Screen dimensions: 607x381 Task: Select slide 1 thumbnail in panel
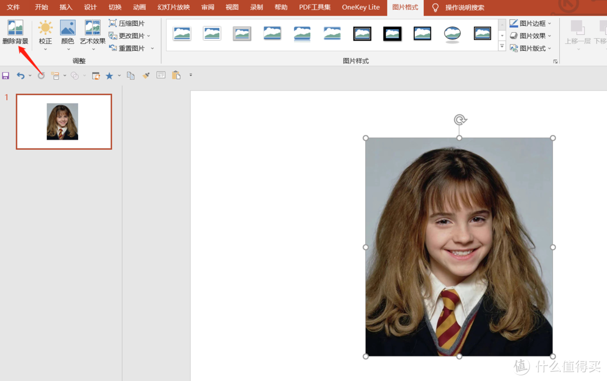coord(64,122)
